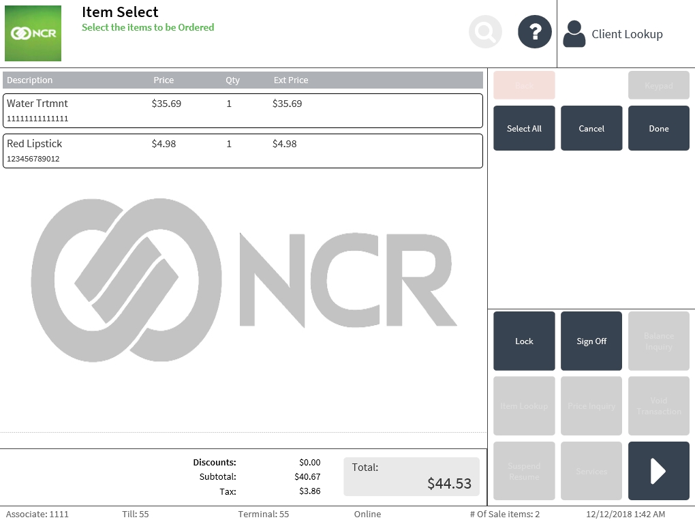Click the disabled Back button
The width and height of the screenshot is (695, 522).
(x=524, y=85)
